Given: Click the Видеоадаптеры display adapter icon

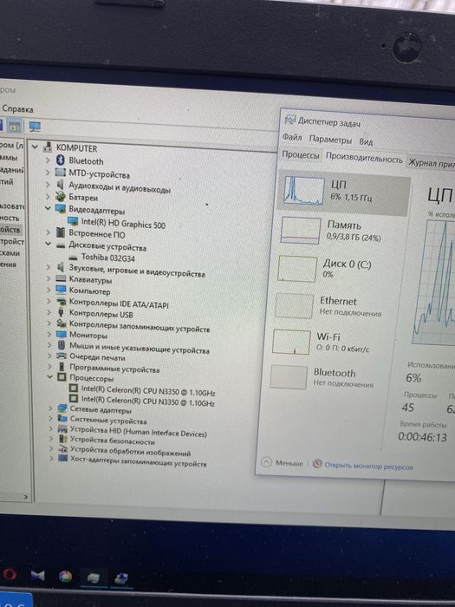Looking at the screenshot, I should point(61,209).
